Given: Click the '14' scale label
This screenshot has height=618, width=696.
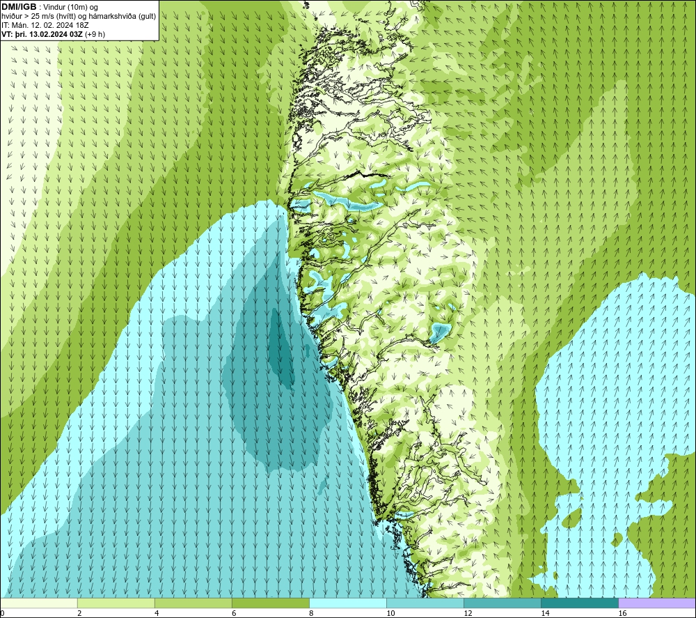Looking at the screenshot, I should coord(545,614).
